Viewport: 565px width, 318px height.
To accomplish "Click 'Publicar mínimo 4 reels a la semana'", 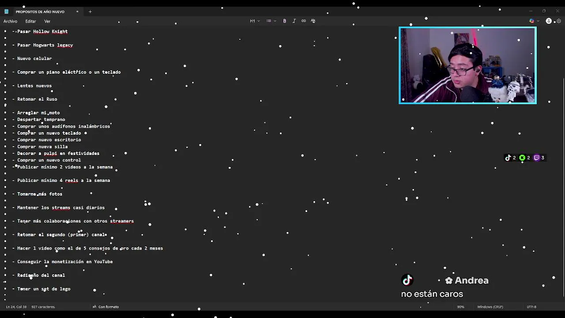I will [64, 180].
